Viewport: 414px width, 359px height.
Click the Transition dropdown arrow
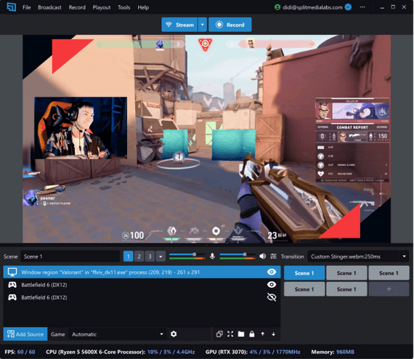(405, 257)
